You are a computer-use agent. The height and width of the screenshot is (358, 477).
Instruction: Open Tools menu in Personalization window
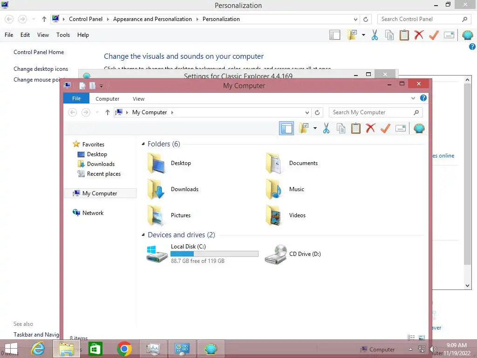(x=63, y=35)
